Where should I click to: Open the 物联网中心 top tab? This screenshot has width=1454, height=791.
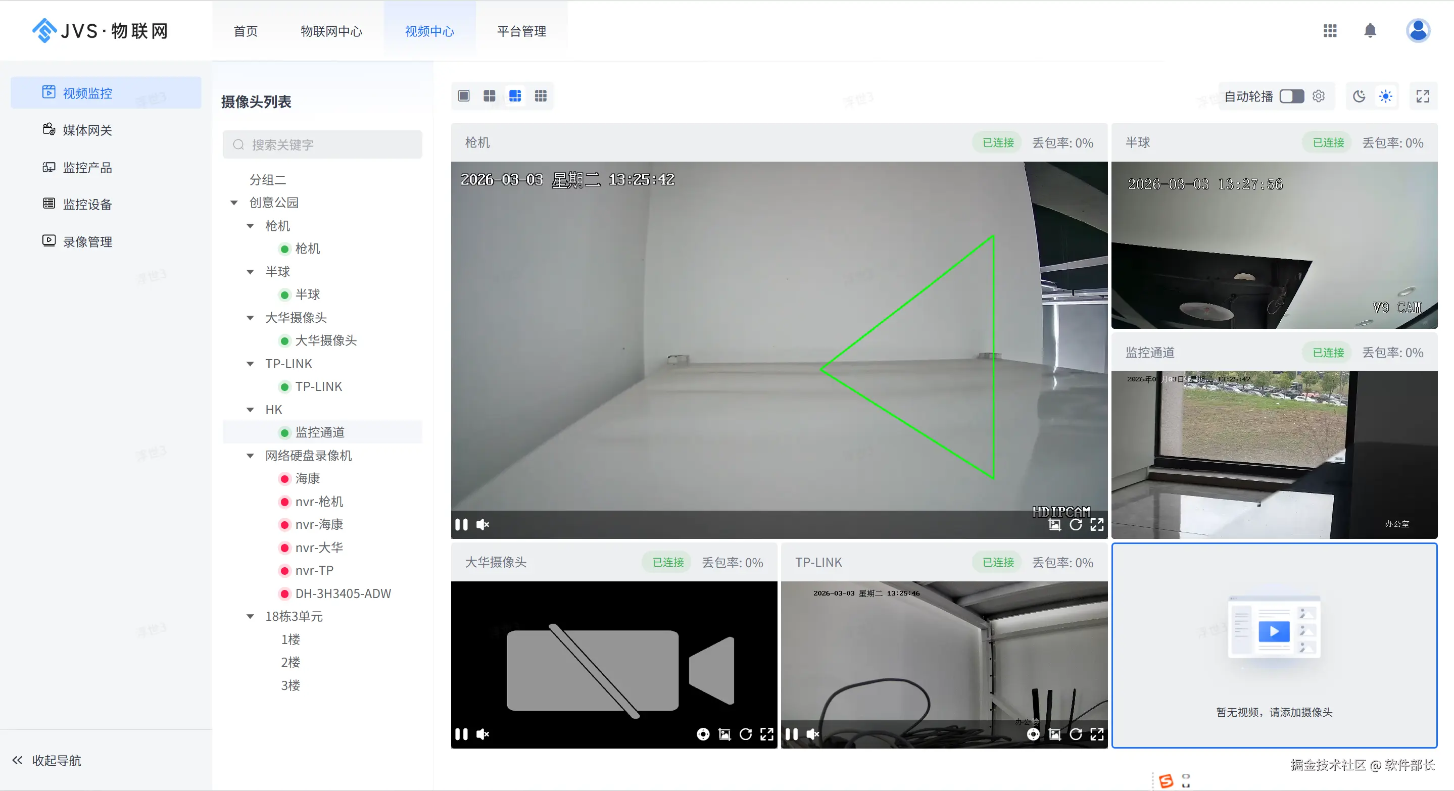[x=331, y=31]
